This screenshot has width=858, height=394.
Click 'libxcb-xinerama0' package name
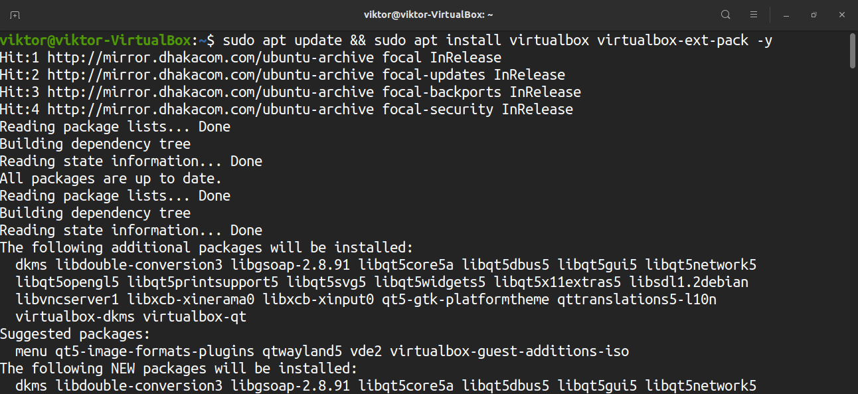tap(191, 300)
